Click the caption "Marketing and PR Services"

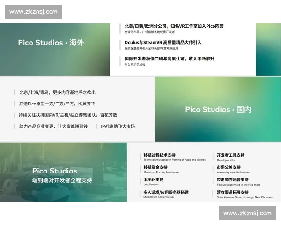coord(233,172)
